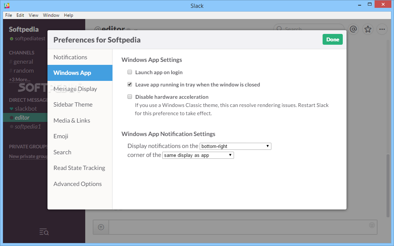Click New private group link
This screenshot has height=246, width=394.
(x=28, y=156)
